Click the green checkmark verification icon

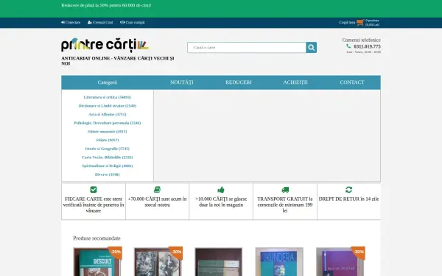(94, 190)
